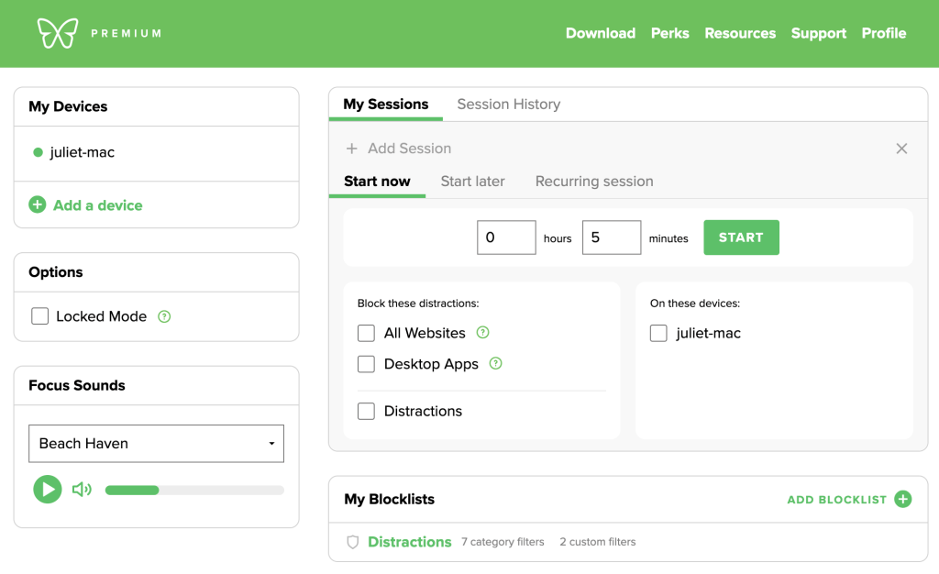Click the minutes input field
The height and width of the screenshot is (574, 939).
[611, 237]
